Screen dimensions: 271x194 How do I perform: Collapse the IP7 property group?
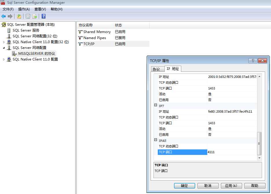pyautogui.click(x=155, y=105)
